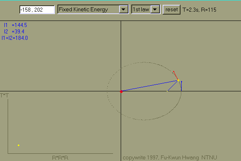Click the R*R*R axis label

pos(60,158)
